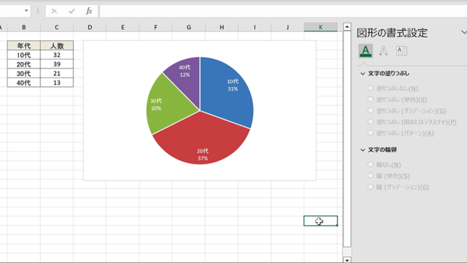Image resolution: width=467 pixels, height=263 pixels.
Task: Select column D header
Action: (x=90, y=27)
